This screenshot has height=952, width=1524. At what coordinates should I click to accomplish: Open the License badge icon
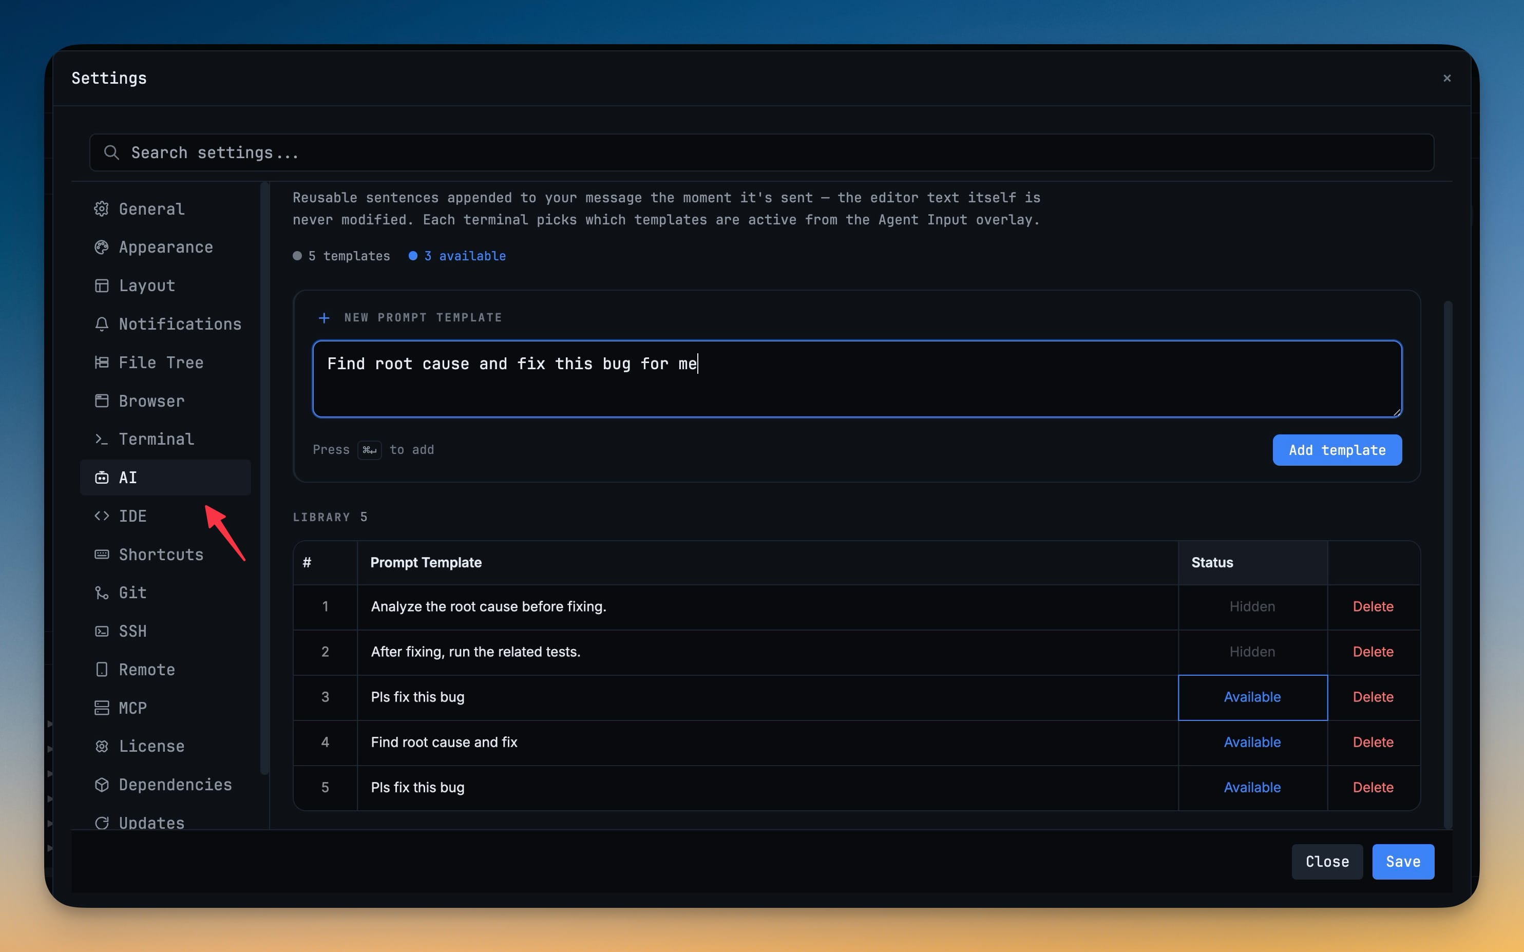[101, 747]
